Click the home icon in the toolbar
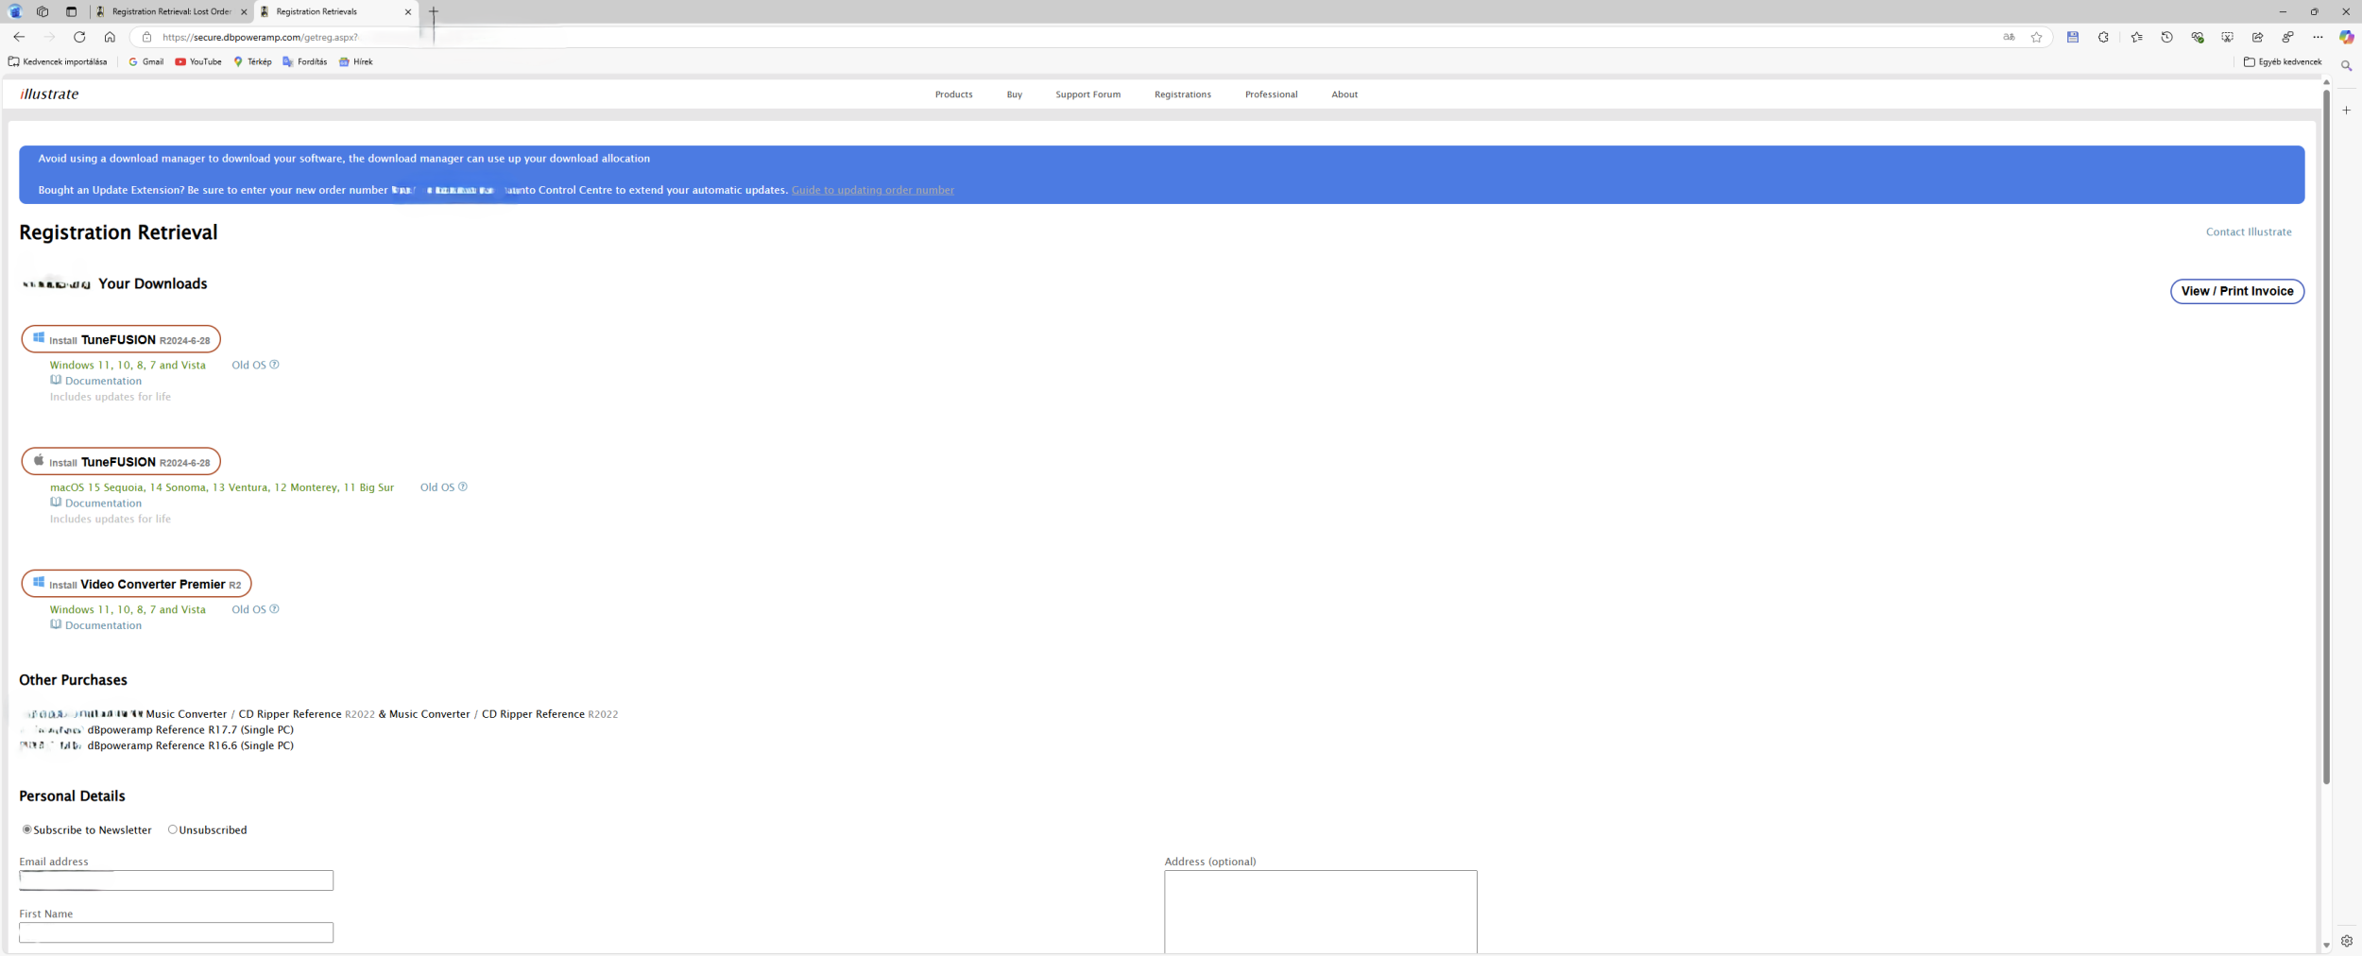The width and height of the screenshot is (2362, 956). (110, 37)
